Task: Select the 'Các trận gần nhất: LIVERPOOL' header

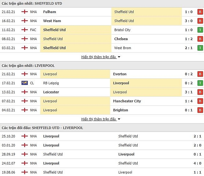Action: (x=28, y=66)
